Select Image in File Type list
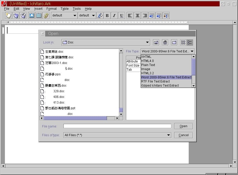 click(166, 69)
